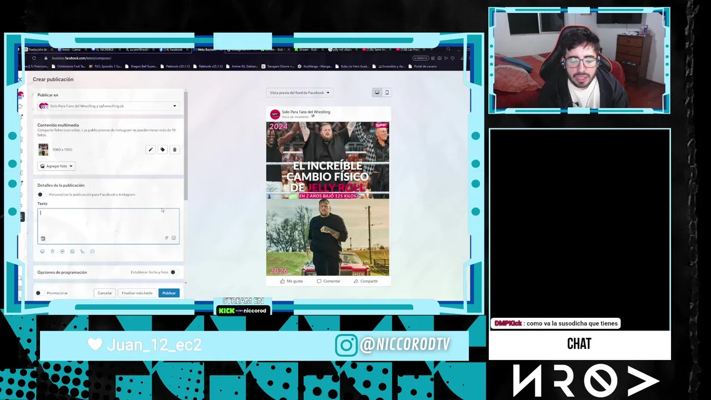Image resolution: width=711 pixels, height=400 pixels.
Task: Click the Publicar button
Action: [169, 293]
